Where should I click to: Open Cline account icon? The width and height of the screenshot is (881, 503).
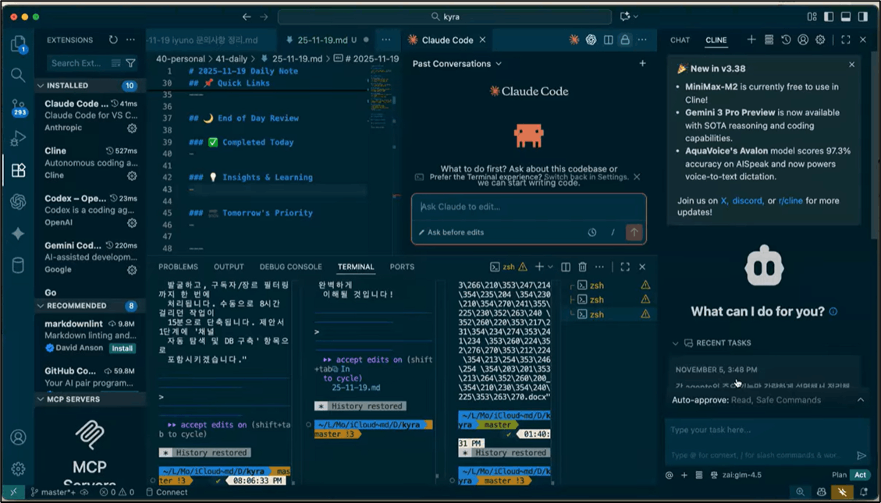tap(803, 40)
